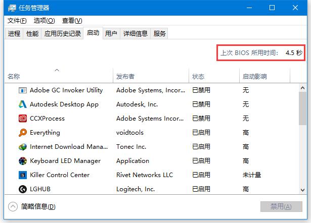The height and width of the screenshot is (223, 311).
Task: Click the Everything search magnifier icon
Action: [22, 133]
